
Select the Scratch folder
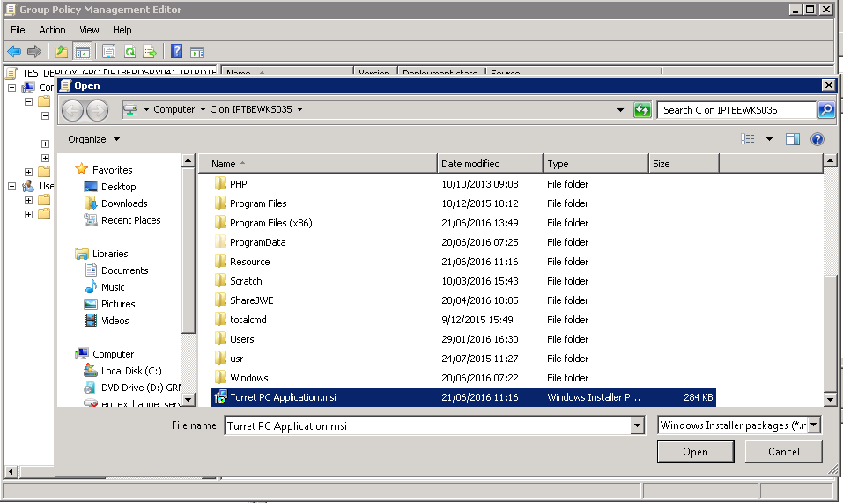click(246, 280)
